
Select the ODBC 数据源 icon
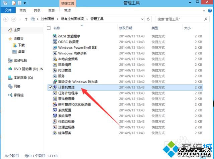[55, 42]
